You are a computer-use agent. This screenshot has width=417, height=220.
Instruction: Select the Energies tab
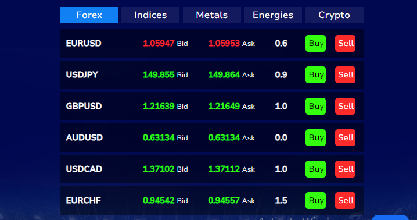coord(273,15)
